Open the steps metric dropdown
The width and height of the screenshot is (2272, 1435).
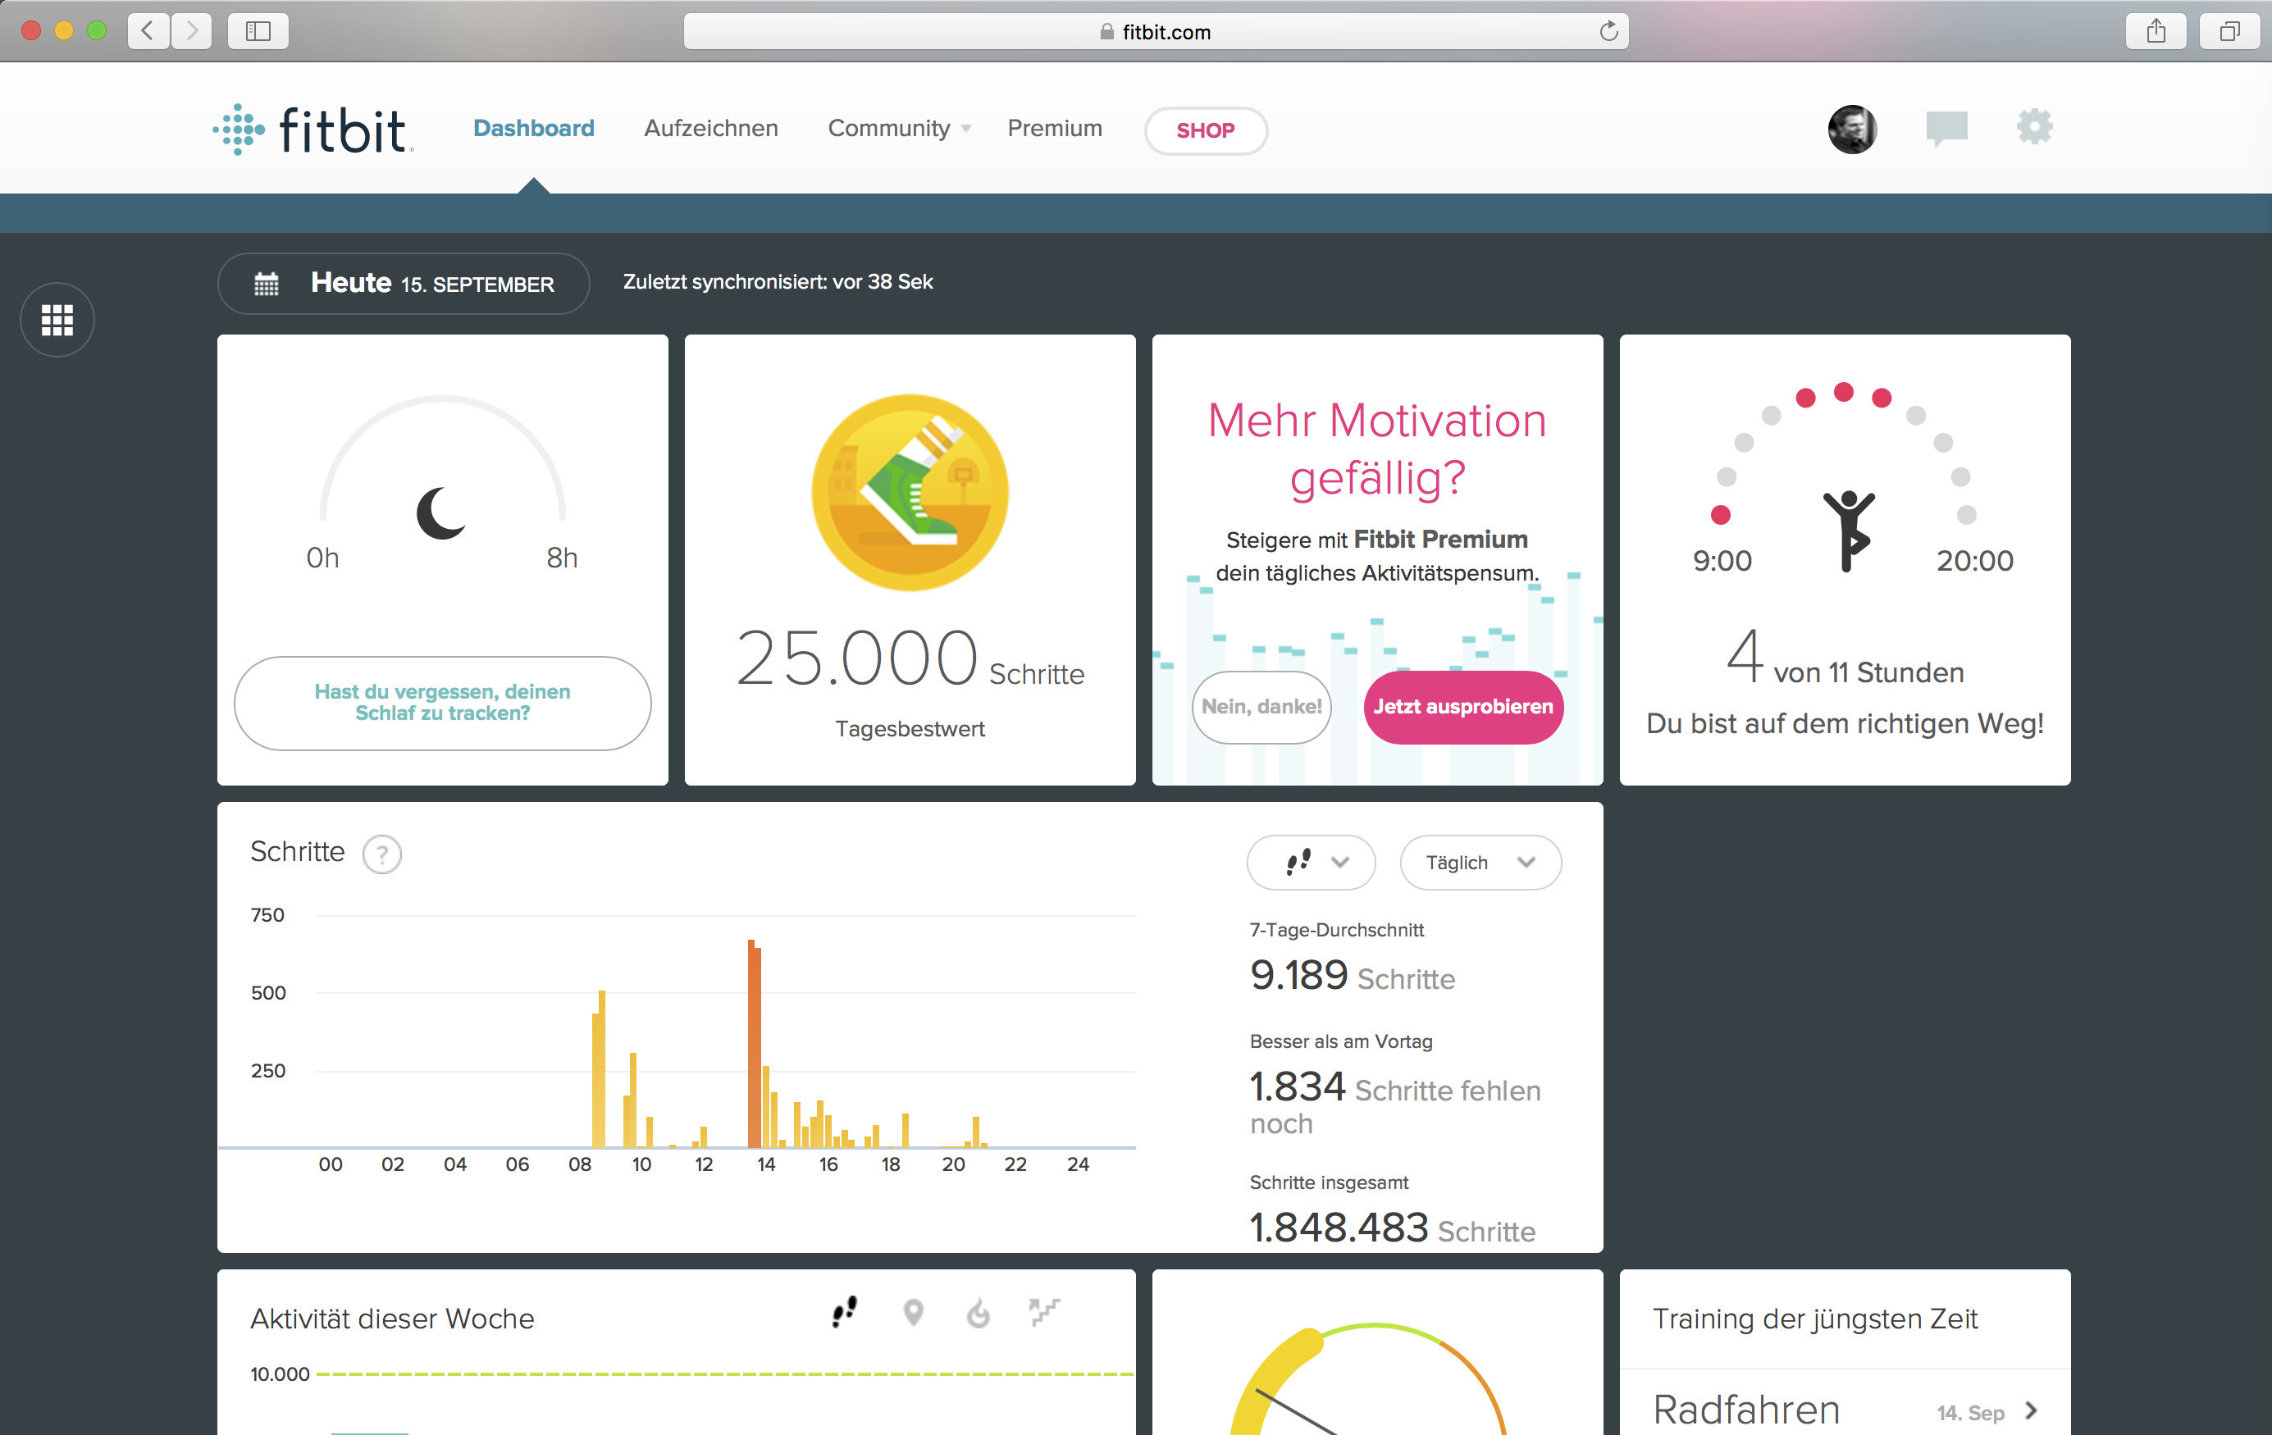coord(1311,863)
